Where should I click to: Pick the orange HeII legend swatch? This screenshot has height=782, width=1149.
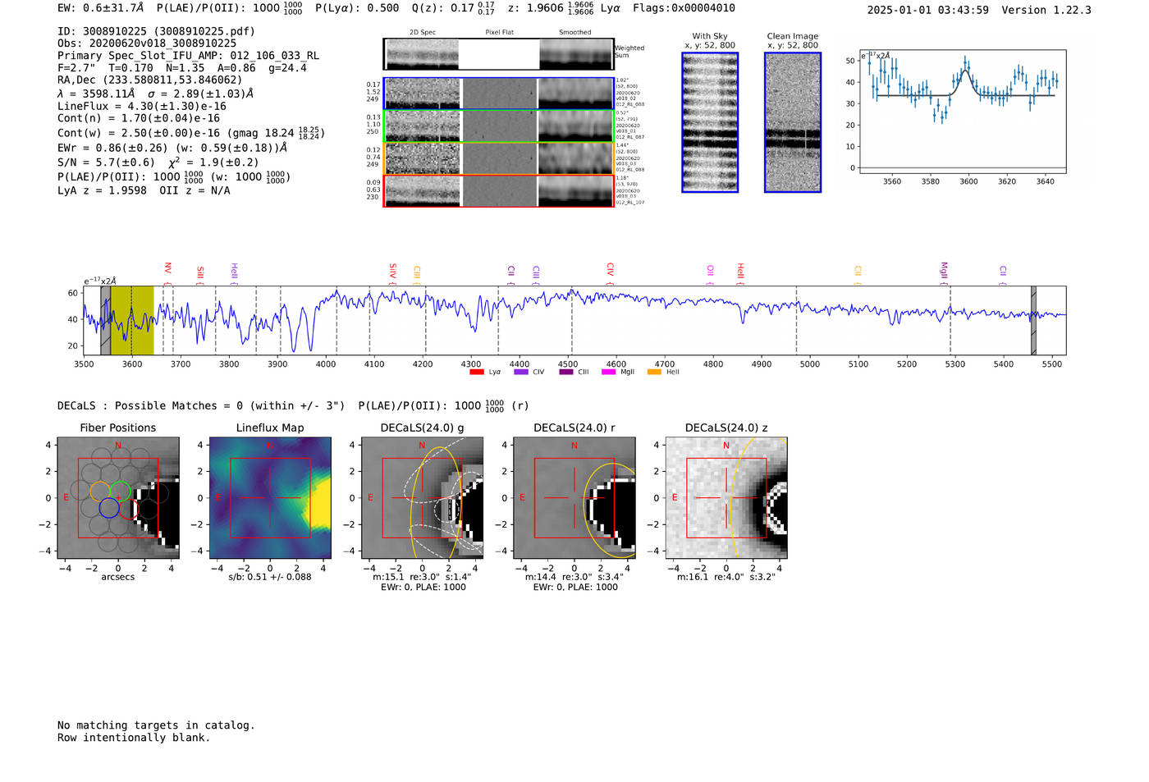654,373
